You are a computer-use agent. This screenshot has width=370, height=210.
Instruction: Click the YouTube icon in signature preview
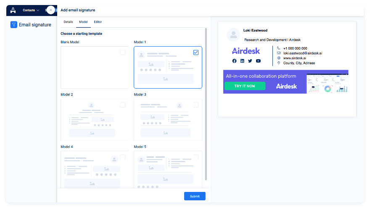[259, 61]
